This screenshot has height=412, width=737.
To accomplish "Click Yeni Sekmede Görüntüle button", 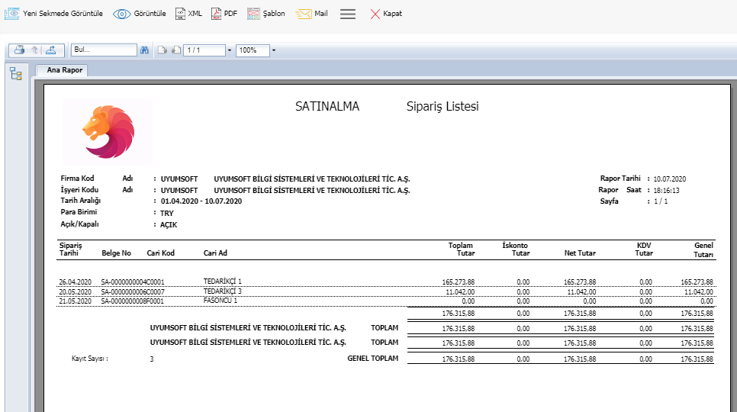I will coord(53,14).
